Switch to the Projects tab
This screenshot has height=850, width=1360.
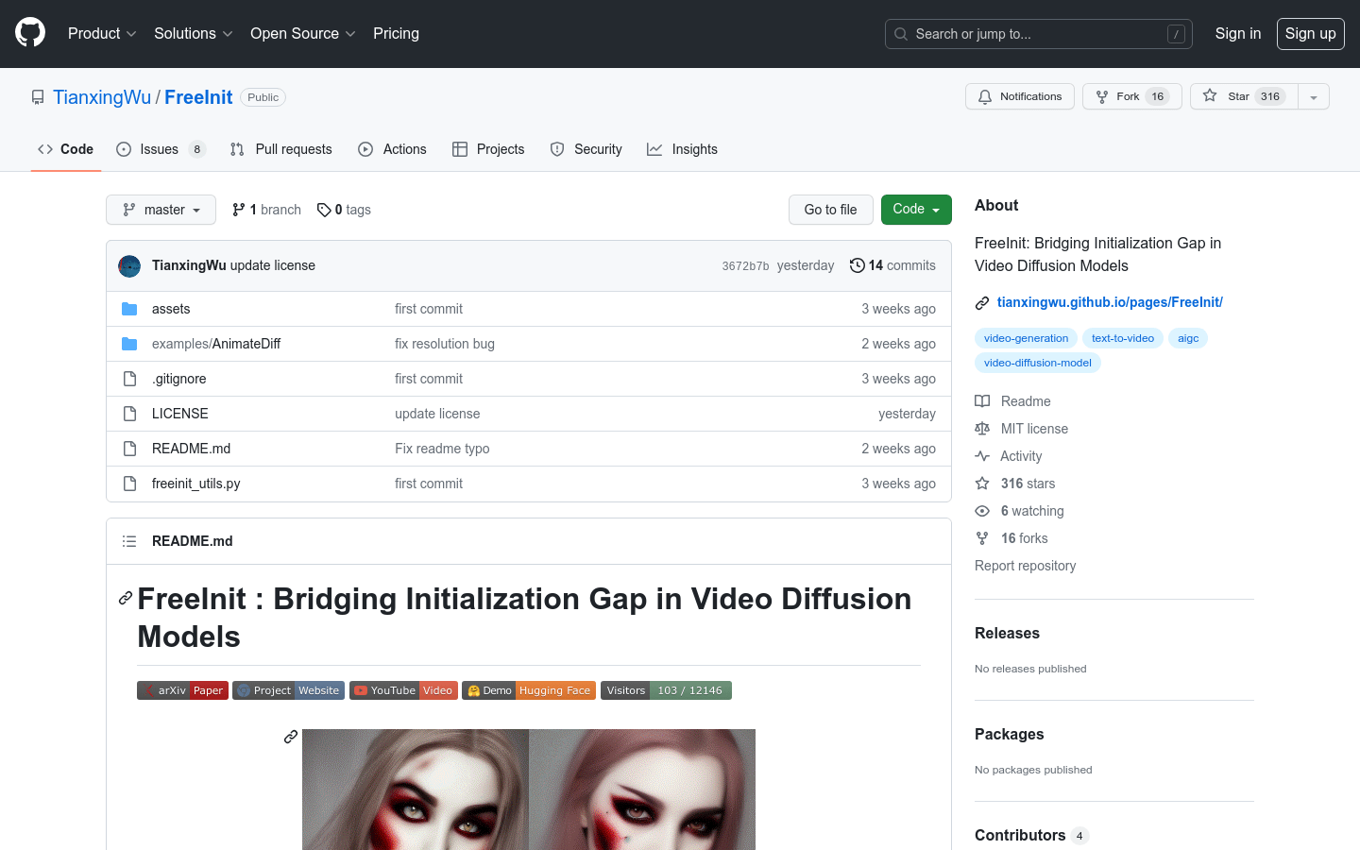488,149
